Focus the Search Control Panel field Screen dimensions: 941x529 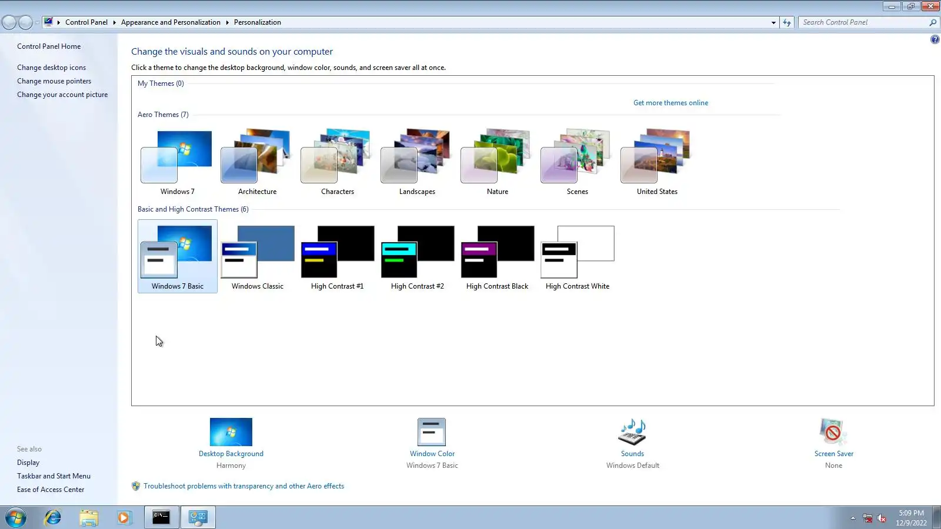[x=864, y=22]
